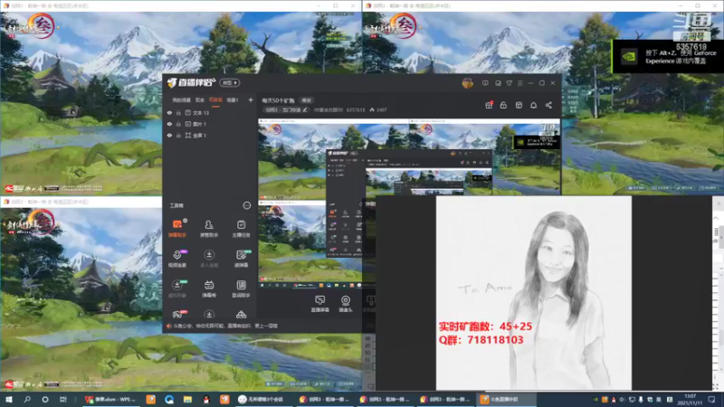Switch to the second scene tab
724x407 pixels.
pyautogui.click(x=199, y=100)
